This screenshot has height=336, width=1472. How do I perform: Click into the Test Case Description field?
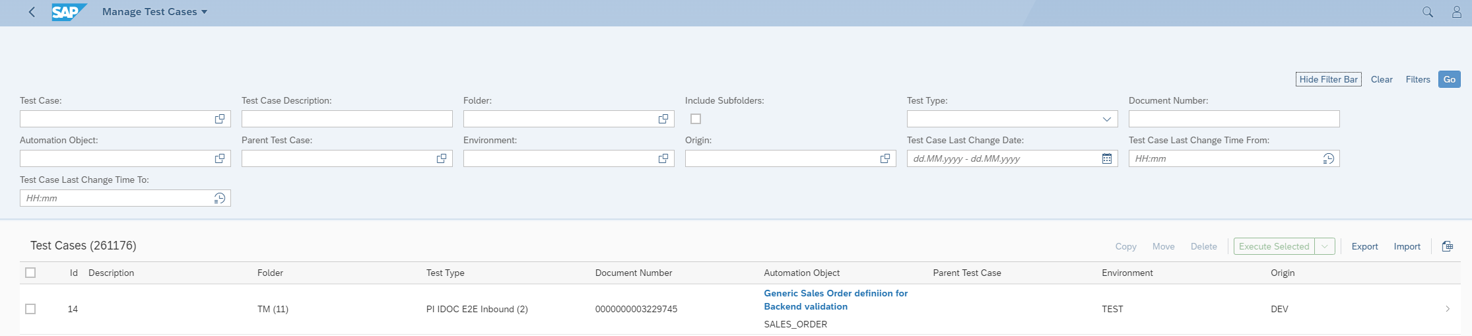point(347,119)
